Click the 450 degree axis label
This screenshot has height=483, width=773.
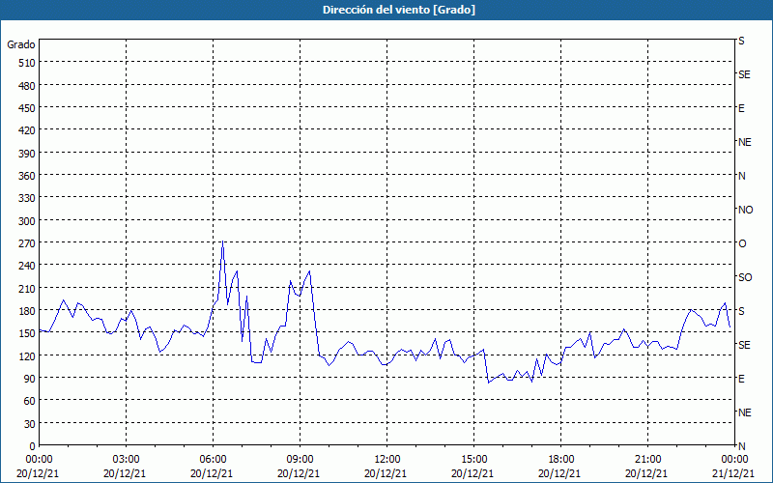pos(27,108)
